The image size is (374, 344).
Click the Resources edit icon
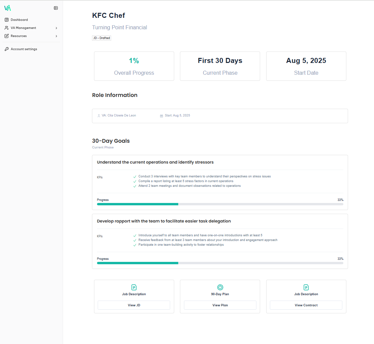coord(6,36)
